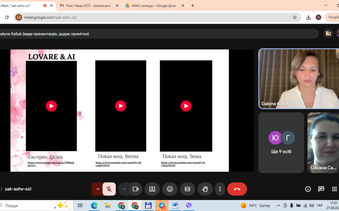Switch keyboard language УКР
Viewport: 339px width, 211px height.
click(320, 206)
